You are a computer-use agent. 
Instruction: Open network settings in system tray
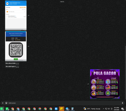(106, 109)
